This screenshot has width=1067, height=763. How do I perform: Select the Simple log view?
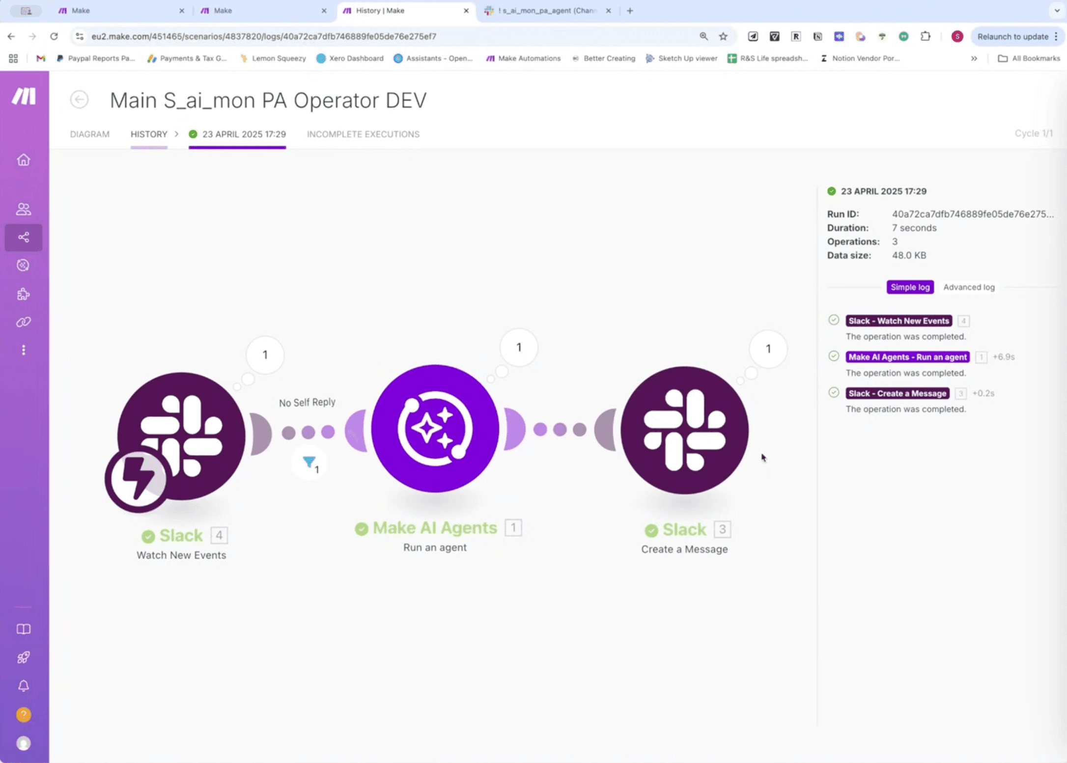click(910, 287)
